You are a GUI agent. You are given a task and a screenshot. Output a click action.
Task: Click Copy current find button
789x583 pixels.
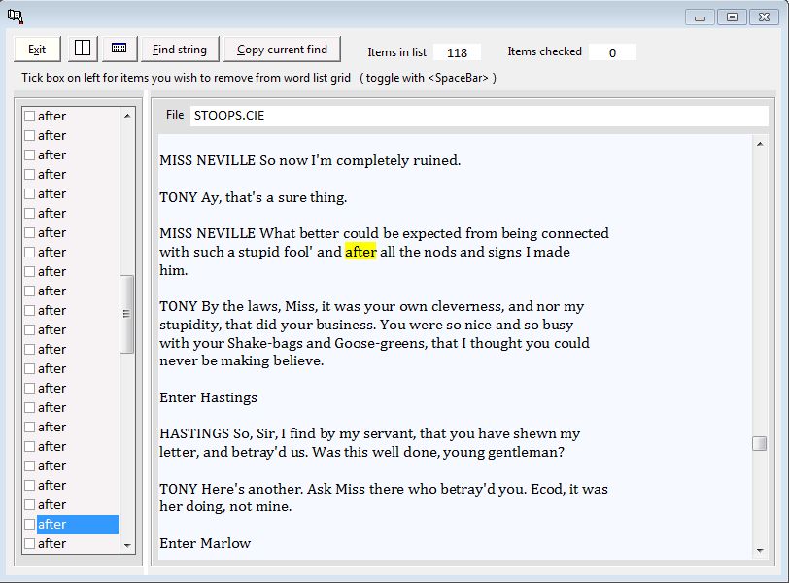pos(282,50)
